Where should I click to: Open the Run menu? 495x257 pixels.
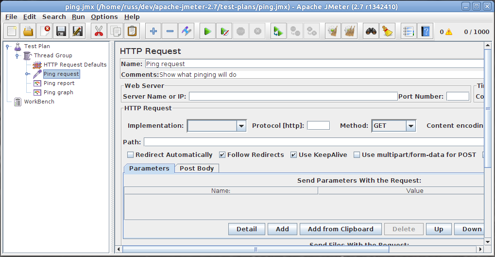pyautogui.click(x=78, y=17)
